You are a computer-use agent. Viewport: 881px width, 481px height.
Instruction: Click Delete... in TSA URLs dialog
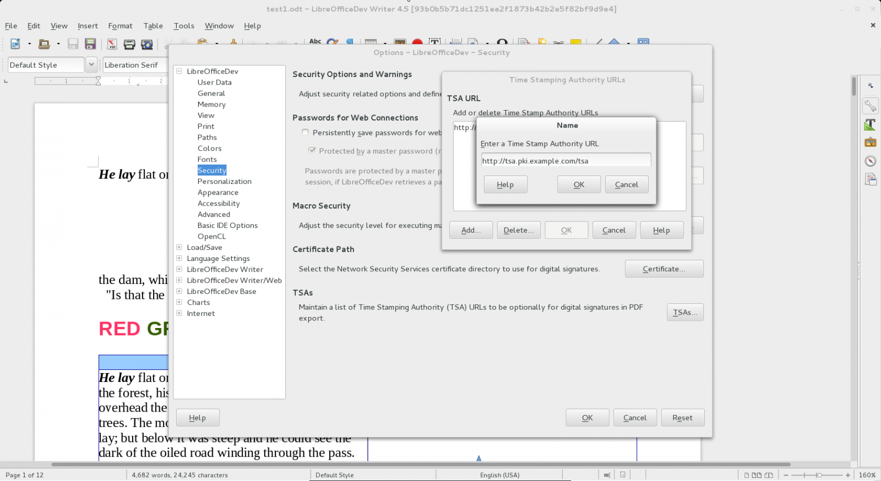click(x=519, y=230)
